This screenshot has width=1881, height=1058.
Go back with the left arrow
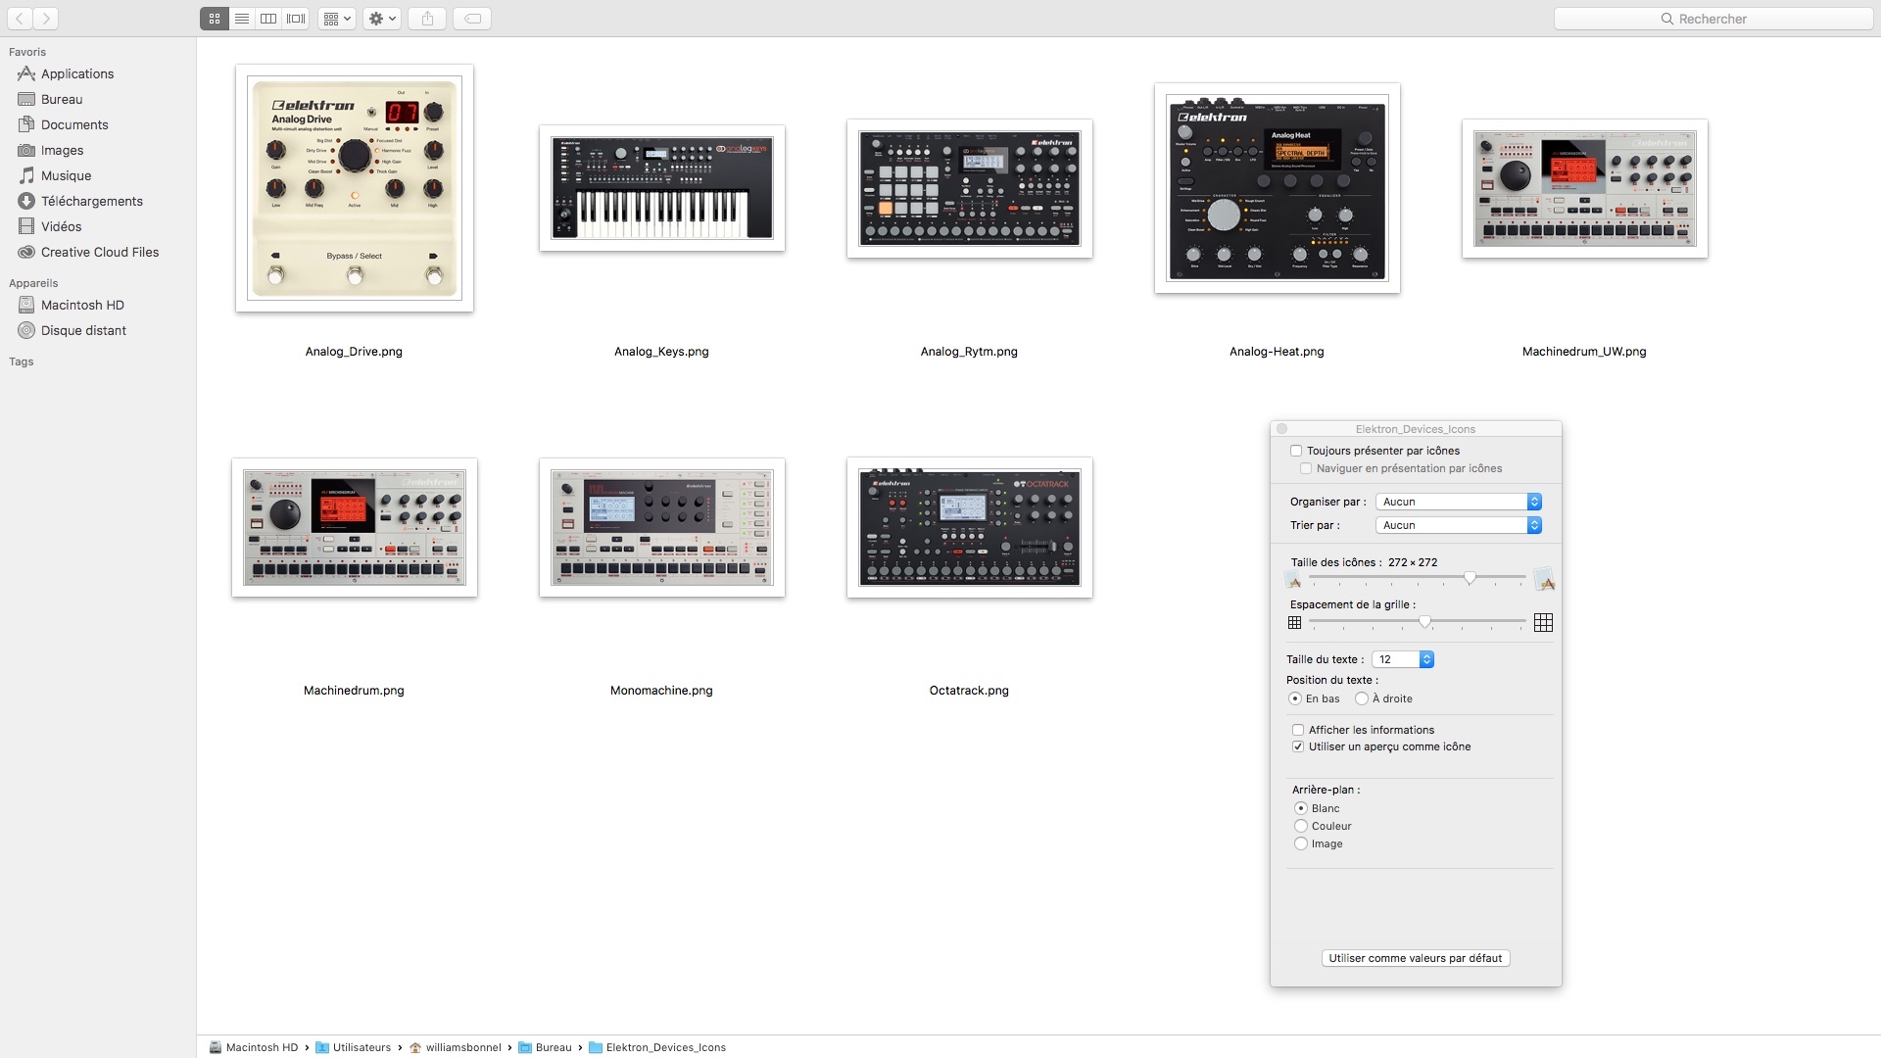pyautogui.click(x=20, y=19)
